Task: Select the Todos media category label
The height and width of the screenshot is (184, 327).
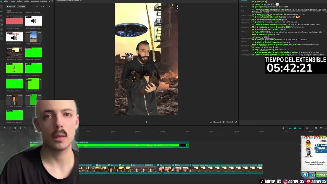Action: point(9,11)
